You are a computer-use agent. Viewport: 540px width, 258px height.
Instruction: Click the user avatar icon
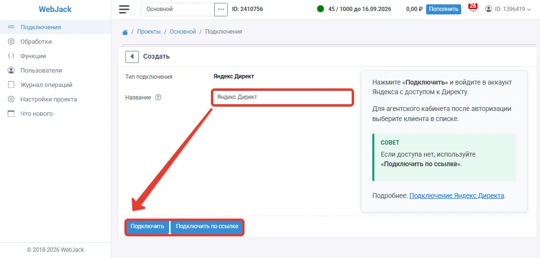(488, 9)
